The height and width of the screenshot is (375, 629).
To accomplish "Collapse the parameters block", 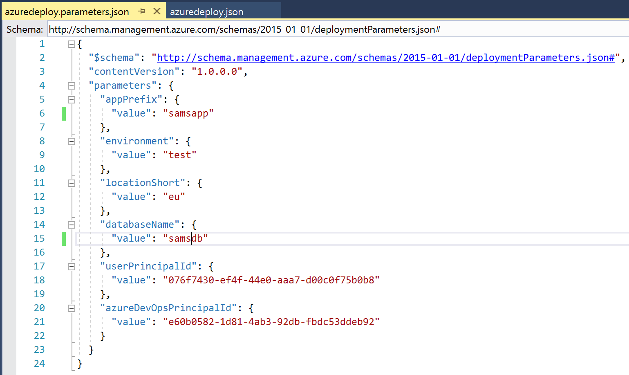I will [x=72, y=86].
